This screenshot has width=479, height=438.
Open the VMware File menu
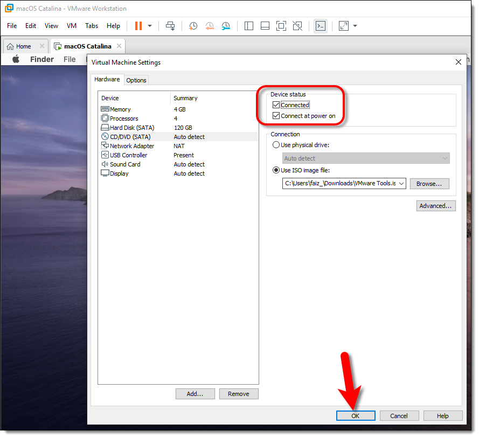click(12, 26)
